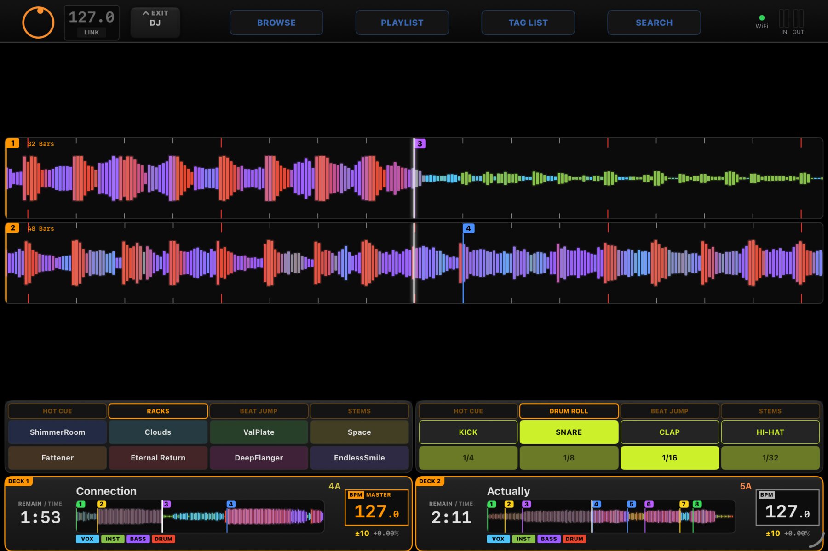The image size is (828, 551).
Task: Click the DECK 1 label
Action: (x=18, y=481)
